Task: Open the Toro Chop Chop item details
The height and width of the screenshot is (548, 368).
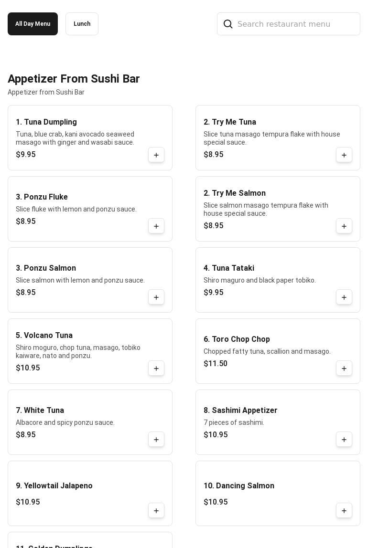Action: 237,339
